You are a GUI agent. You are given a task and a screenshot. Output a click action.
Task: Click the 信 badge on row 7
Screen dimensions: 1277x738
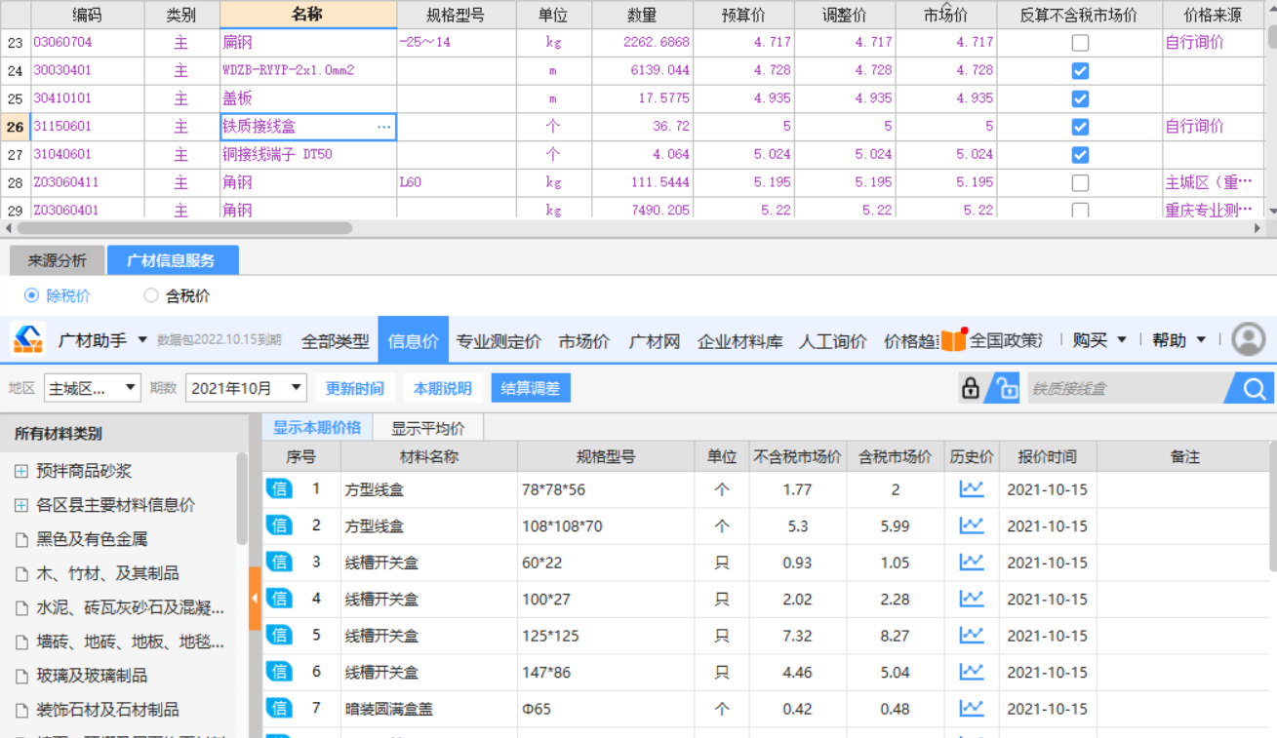279,708
